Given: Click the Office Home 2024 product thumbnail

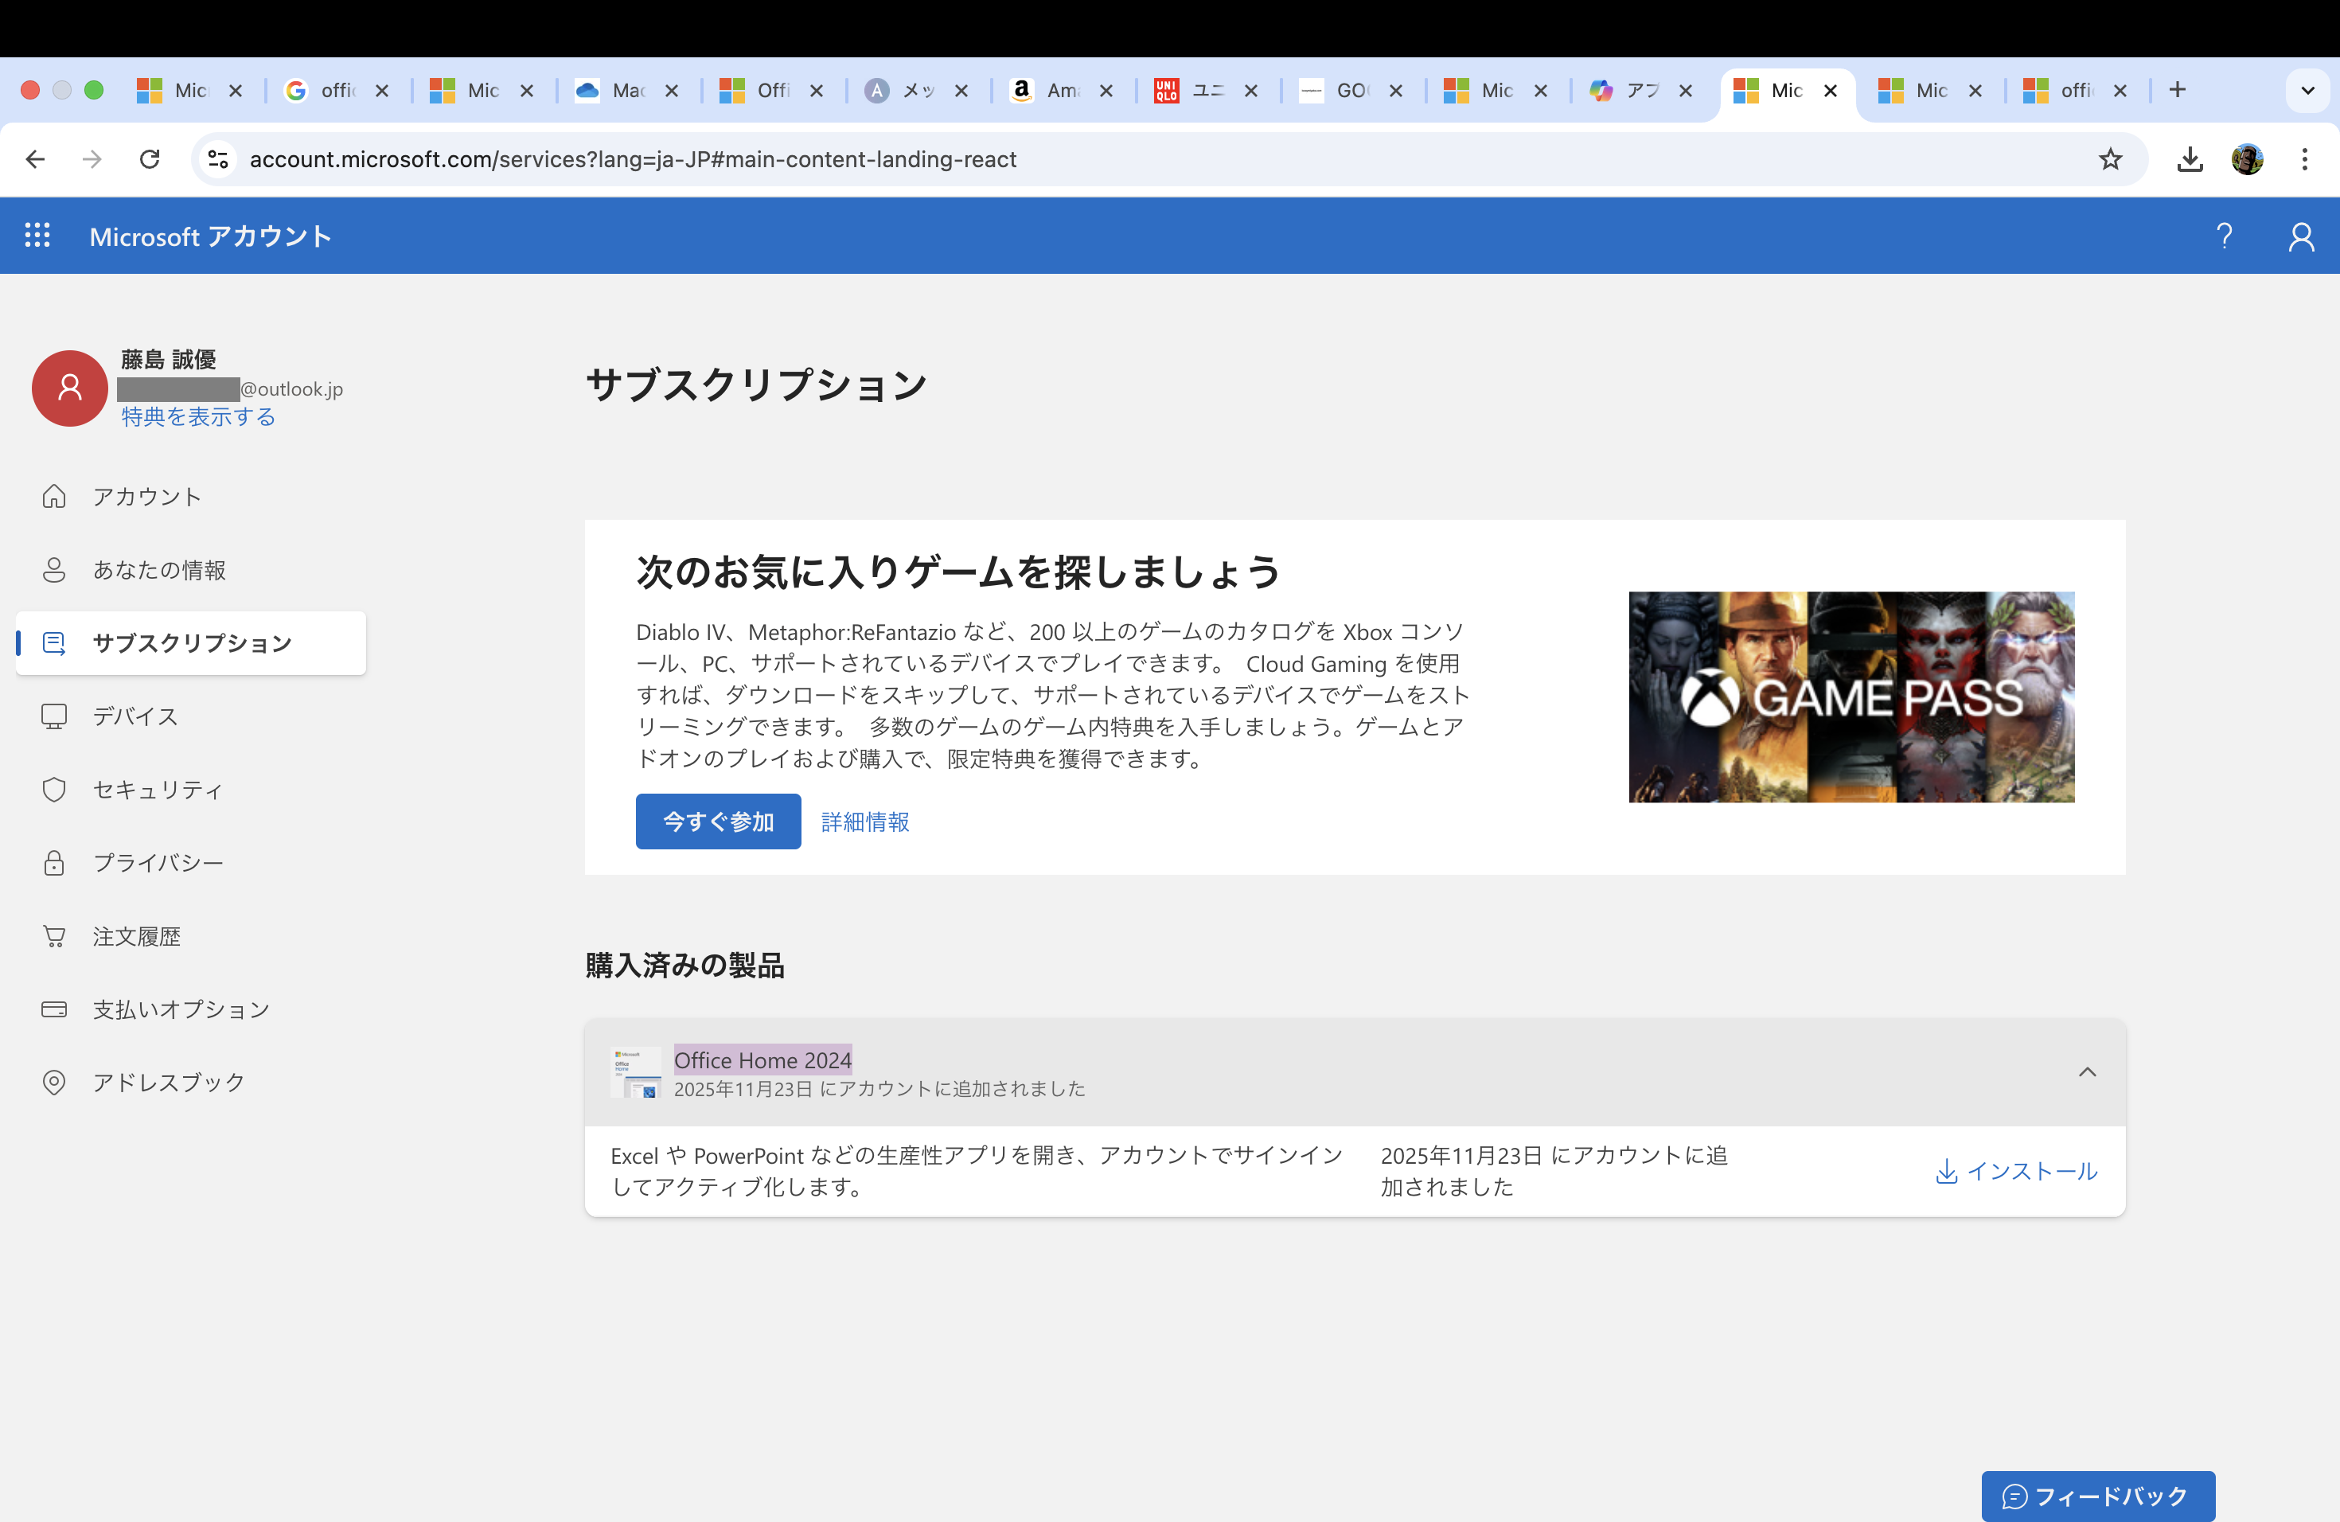Looking at the screenshot, I should coord(635,1071).
